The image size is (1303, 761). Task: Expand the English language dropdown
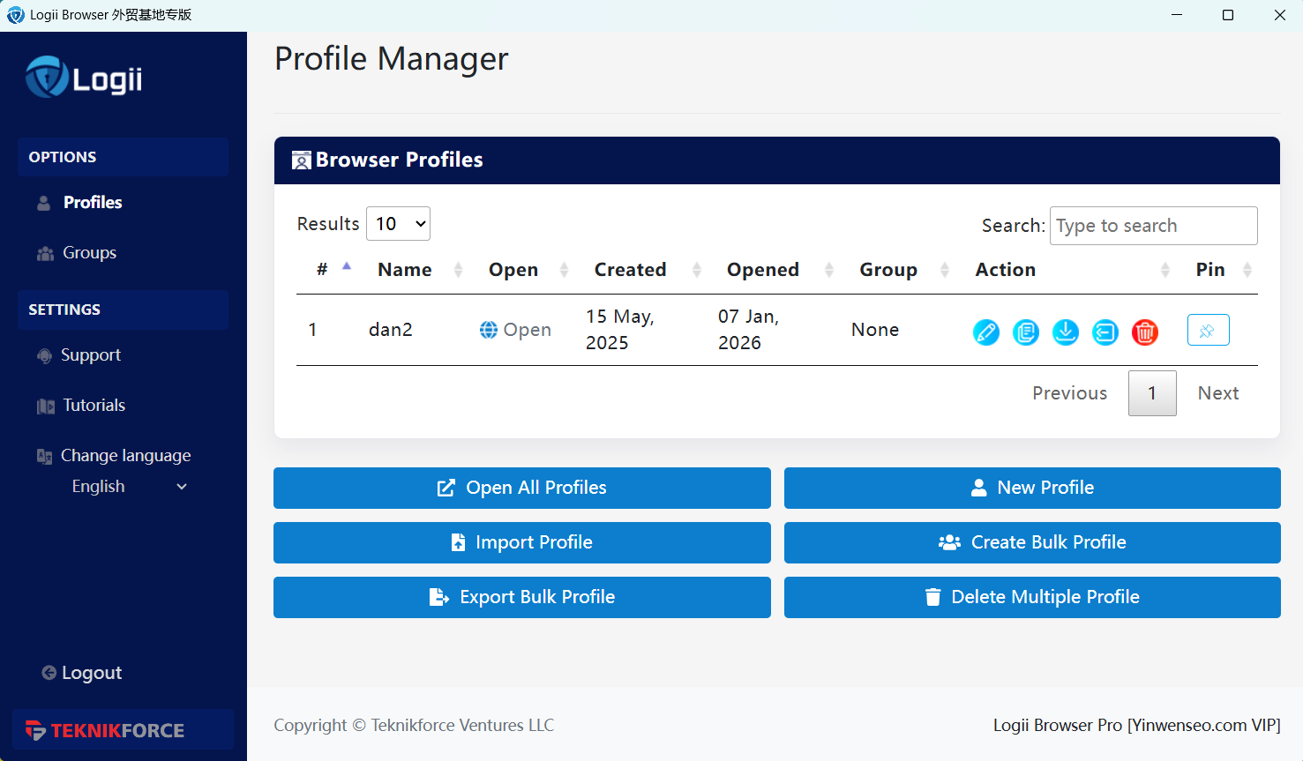[x=129, y=487]
